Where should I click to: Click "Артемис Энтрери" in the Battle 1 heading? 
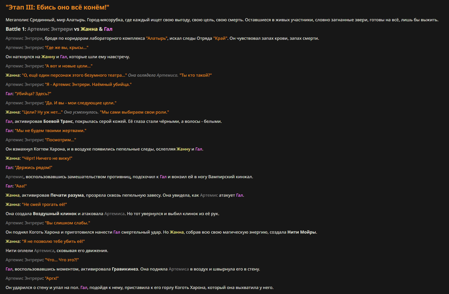50,29
